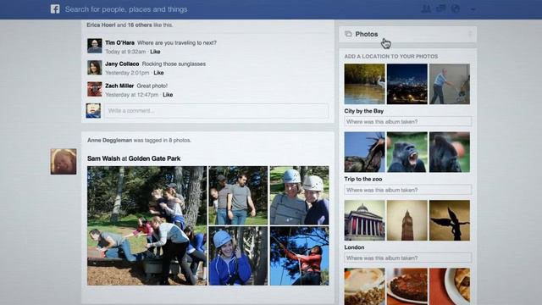Viewport: 542px width, 305px height.
Task: Click Zach Miller's name
Action: click(x=119, y=86)
